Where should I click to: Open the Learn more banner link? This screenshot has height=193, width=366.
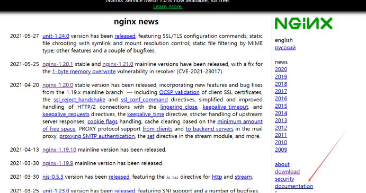(x=168, y=6)
